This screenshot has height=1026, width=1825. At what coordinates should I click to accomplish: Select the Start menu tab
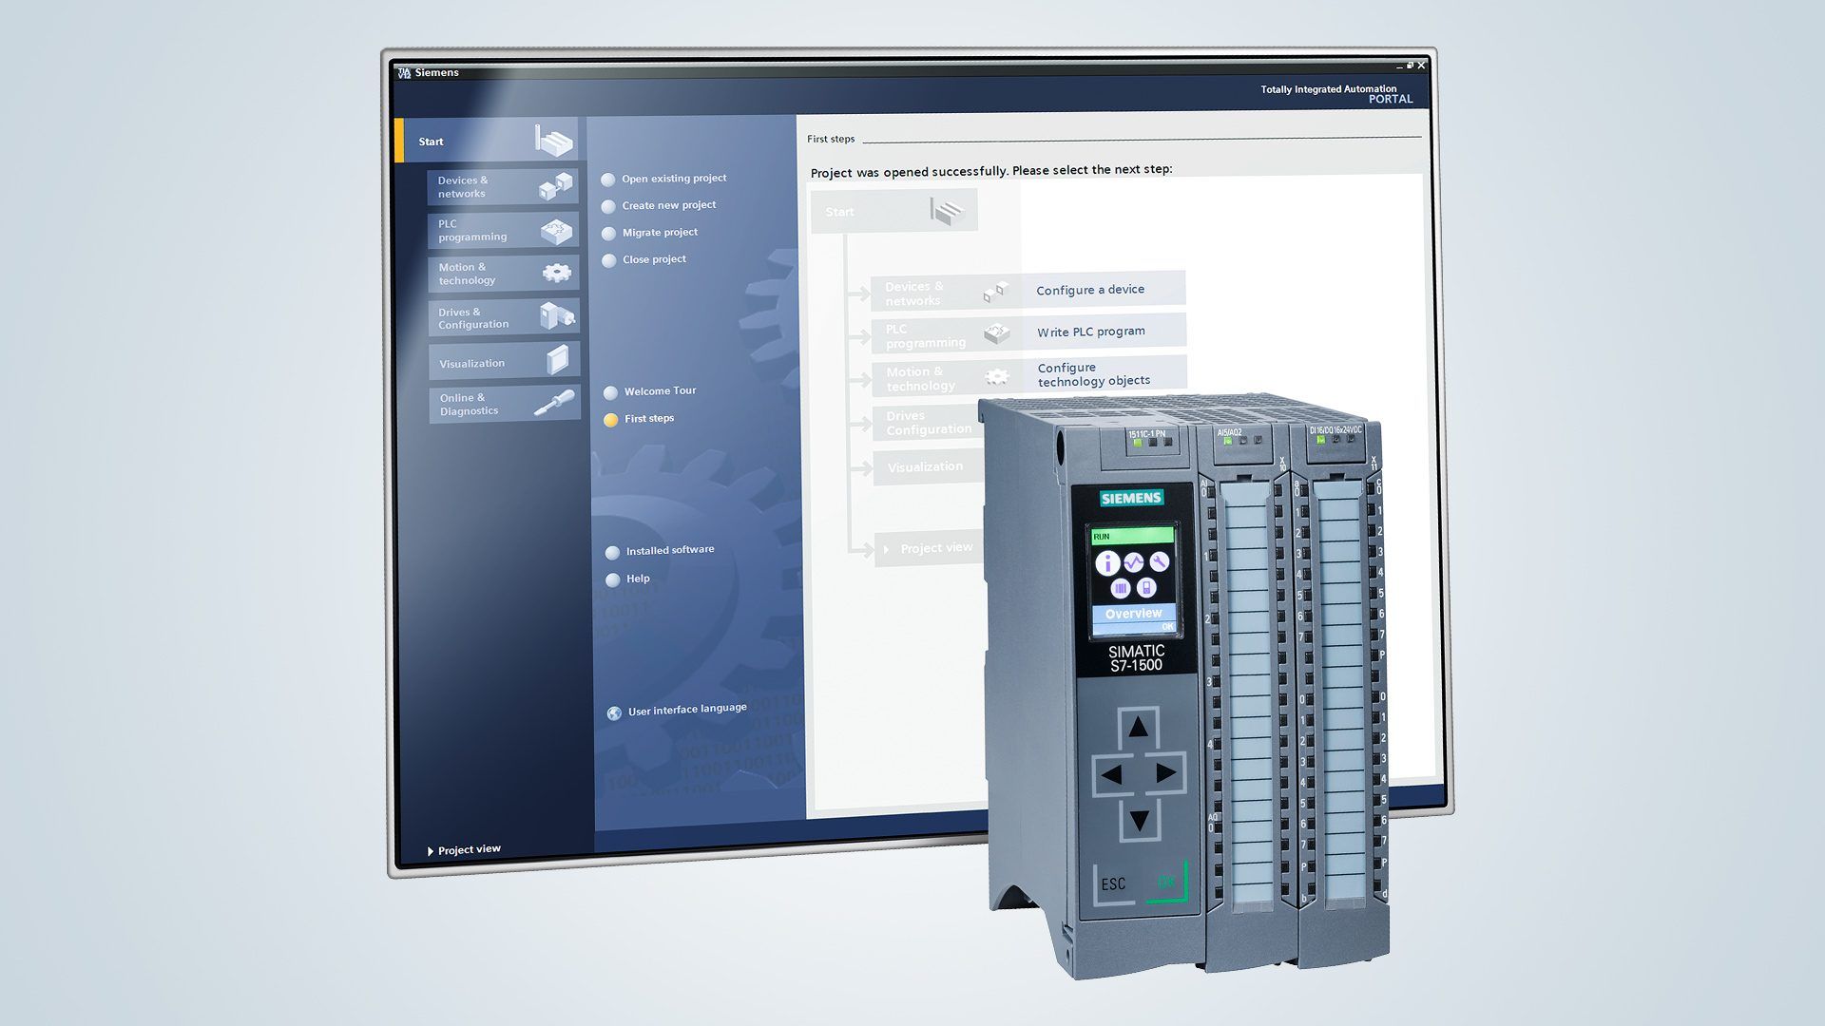pyautogui.click(x=489, y=141)
